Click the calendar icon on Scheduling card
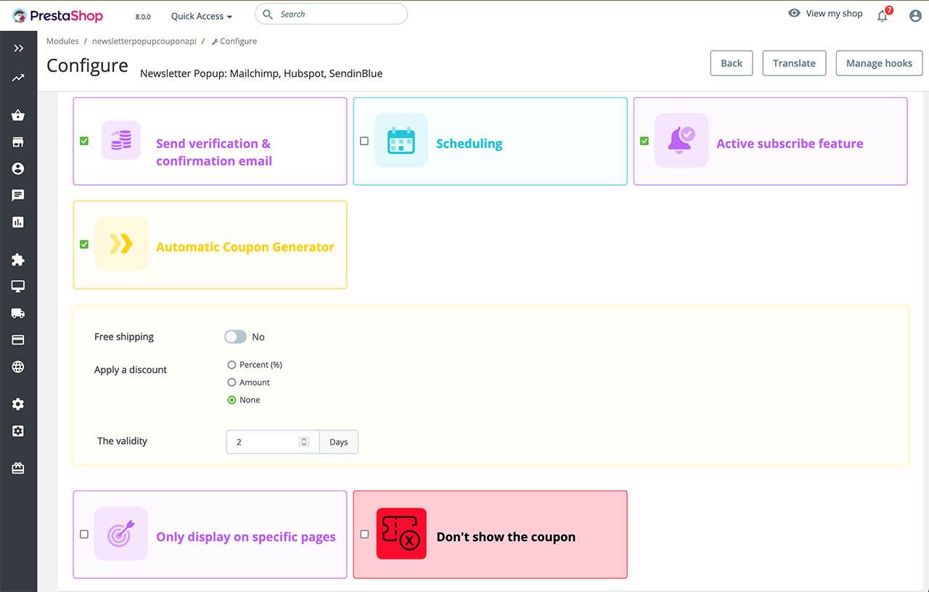 point(401,140)
